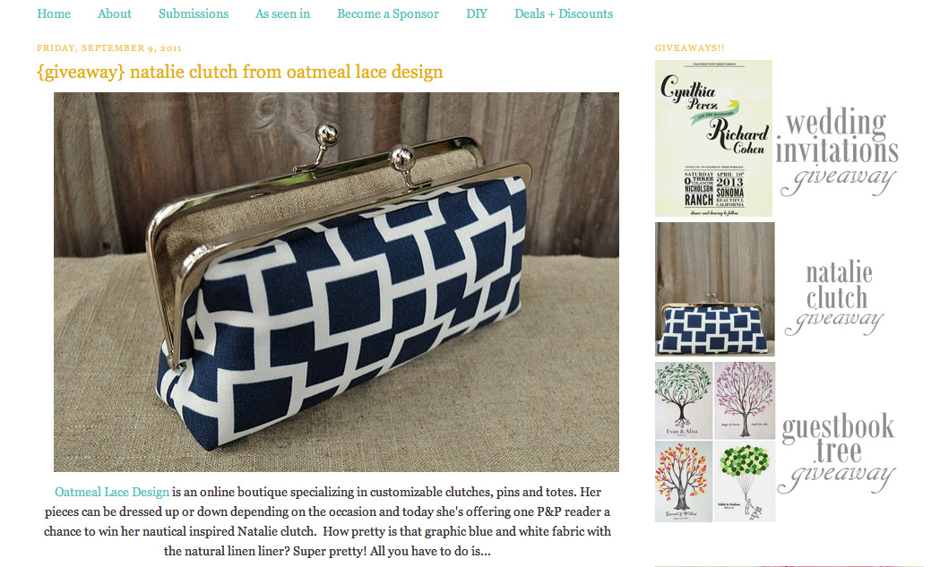This screenshot has height=567, width=940.
Task: Click the guestbook tree giveaway text graphic
Action: pyautogui.click(x=838, y=452)
